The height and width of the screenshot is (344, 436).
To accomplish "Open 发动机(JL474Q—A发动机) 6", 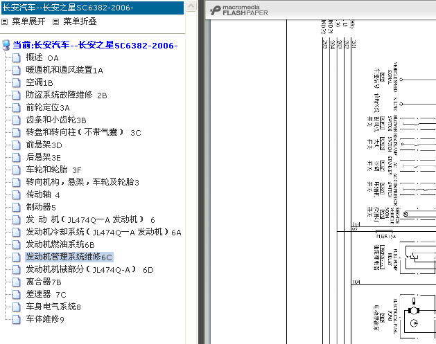I will [x=90, y=219].
